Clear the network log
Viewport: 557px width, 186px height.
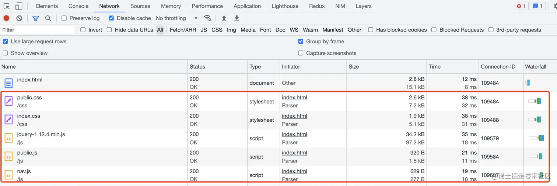(x=19, y=18)
